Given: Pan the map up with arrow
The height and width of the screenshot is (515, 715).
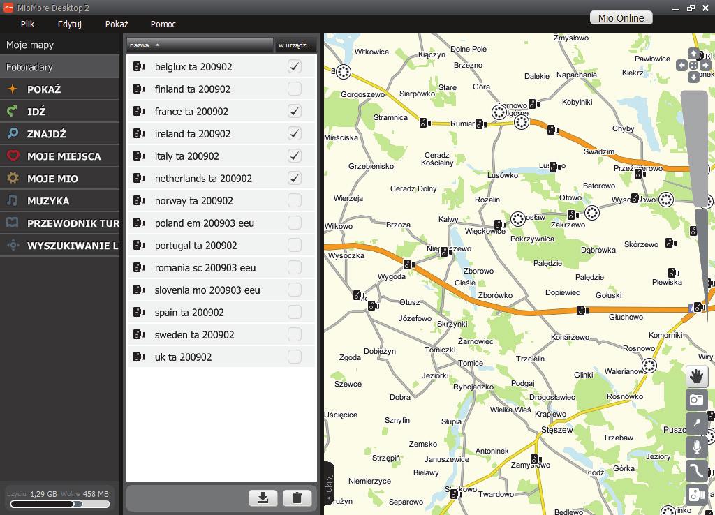Looking at the screenshot, I should point(693,54).
